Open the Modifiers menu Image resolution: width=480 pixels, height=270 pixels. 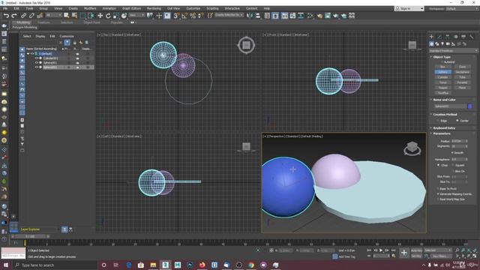[x=90, y=8]
